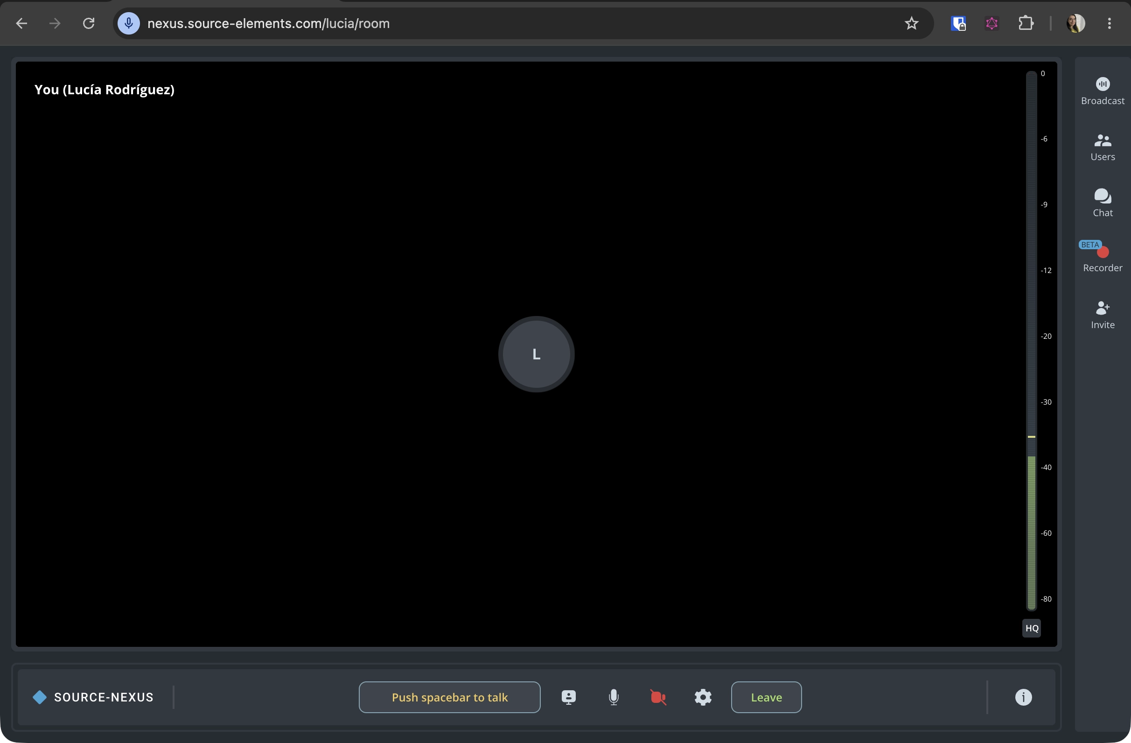
Task: Click the L avatar circle
Action: (536, 354)
